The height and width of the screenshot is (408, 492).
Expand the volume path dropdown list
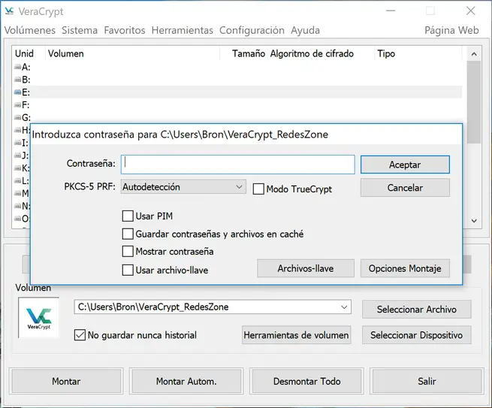coord(344,307)
